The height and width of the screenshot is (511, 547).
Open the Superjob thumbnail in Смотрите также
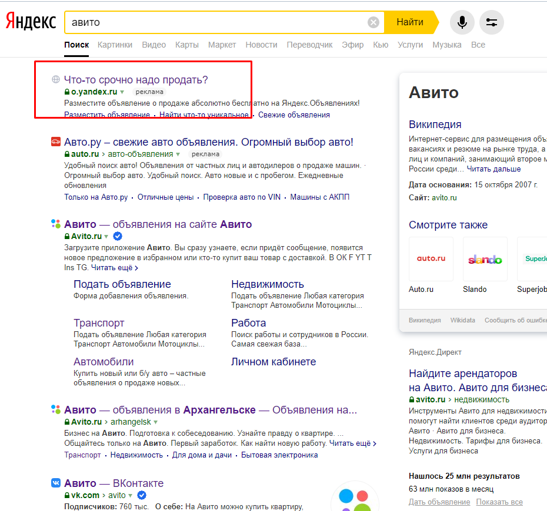click(x=532, y=259)
